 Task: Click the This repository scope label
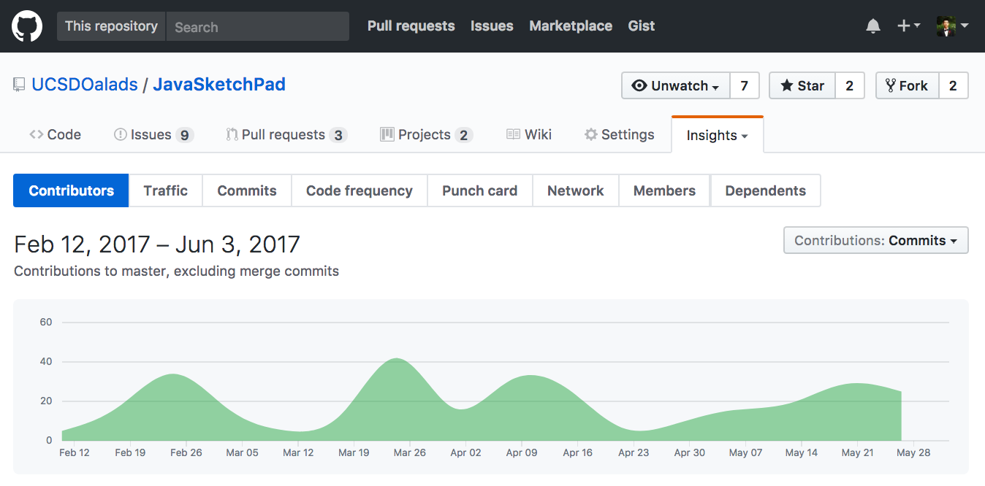[x=111, y=26]
